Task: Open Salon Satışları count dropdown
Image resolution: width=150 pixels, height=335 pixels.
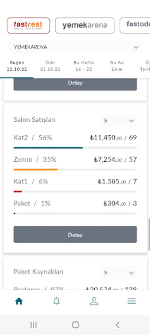Action: 119,121
